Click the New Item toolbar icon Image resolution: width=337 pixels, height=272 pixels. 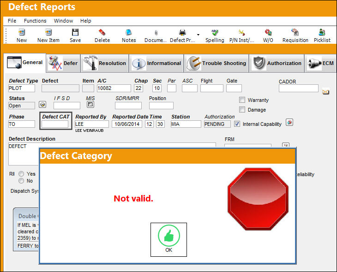pos(48,32)
